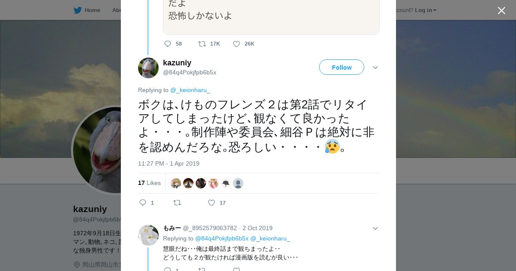Click reply icon showing 58 replies
This screenshot has height=271, width=516.
tap(168, 44)
